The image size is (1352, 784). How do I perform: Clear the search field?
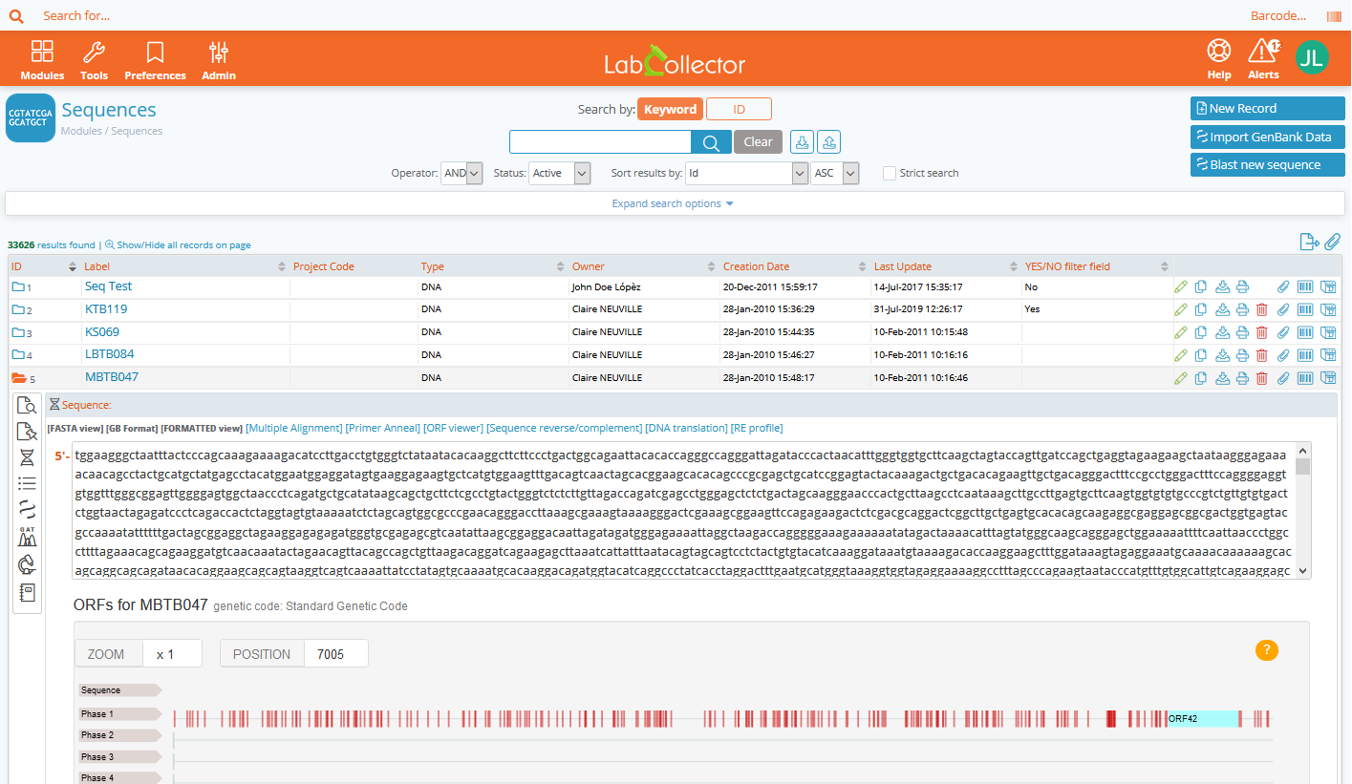pos(758,141)
